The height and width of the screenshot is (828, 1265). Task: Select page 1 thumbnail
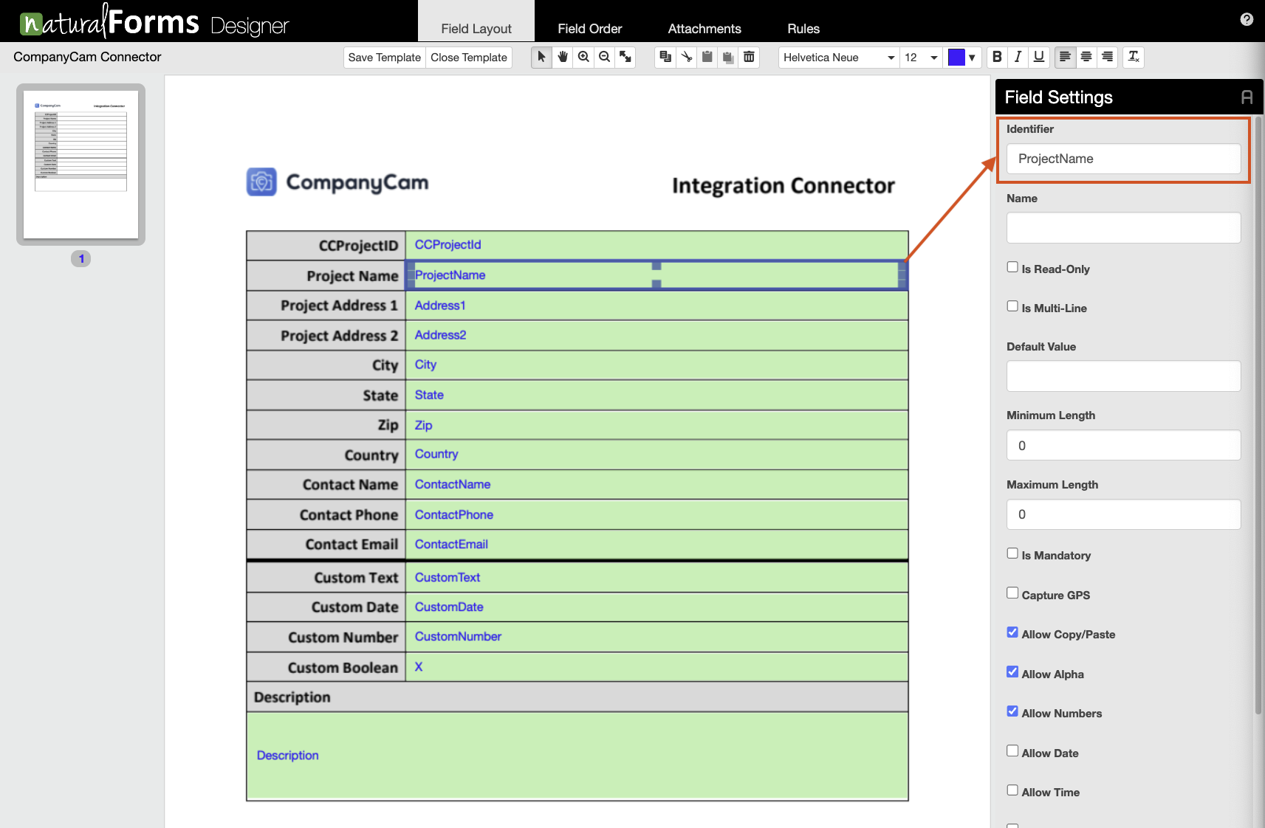80,165
